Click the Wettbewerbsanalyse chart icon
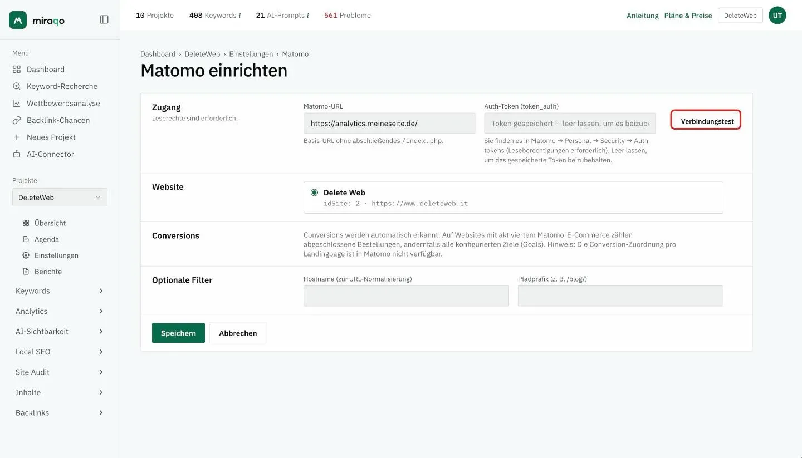 (17, 104)
